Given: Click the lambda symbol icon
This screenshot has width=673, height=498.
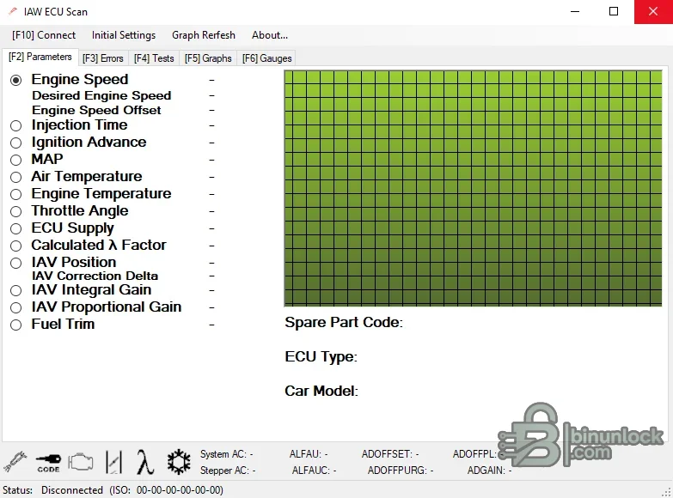Looking at the screenshot, I should [145, 462].
